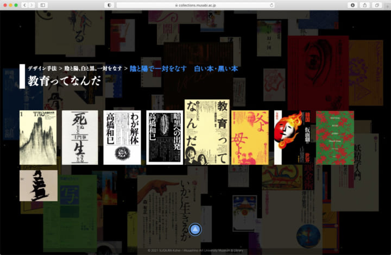
Task: Toggle the Safari sidebar button
Action: [x=43, y=5]
